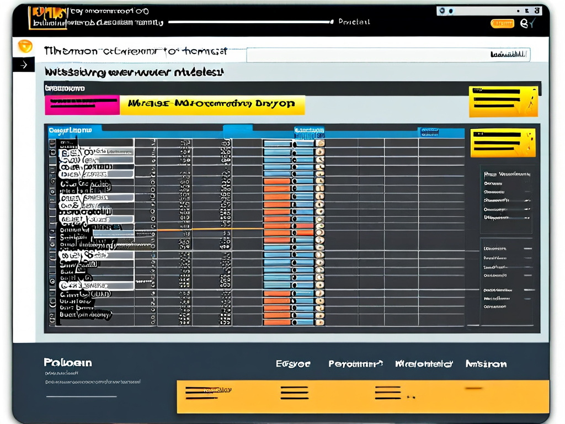Click the pink color block beside yellow banner
Image resolution: width=565 pixels, height=424 pixels.
(82, 104)
